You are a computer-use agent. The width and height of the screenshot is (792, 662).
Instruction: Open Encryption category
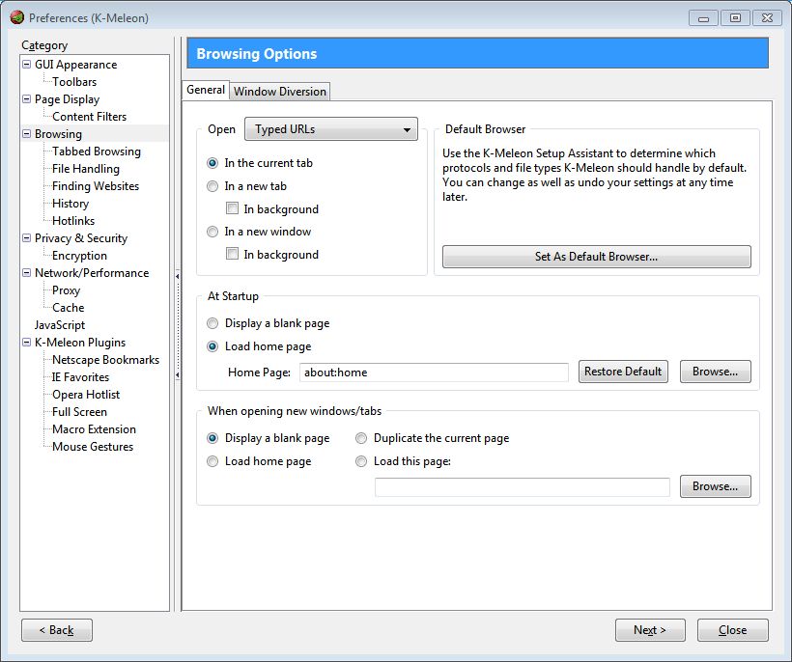(79, 256)
